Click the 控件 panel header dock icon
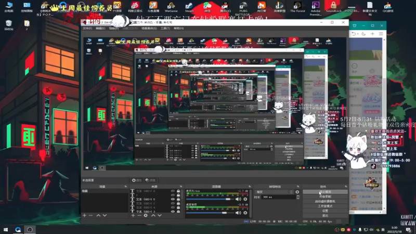The width and height of the screenshot is (416, 234). 346,187
